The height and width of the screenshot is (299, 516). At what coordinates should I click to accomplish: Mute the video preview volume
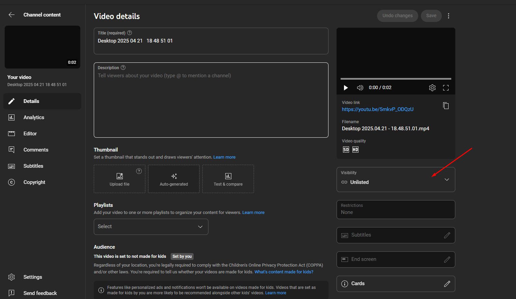point(360,88)
